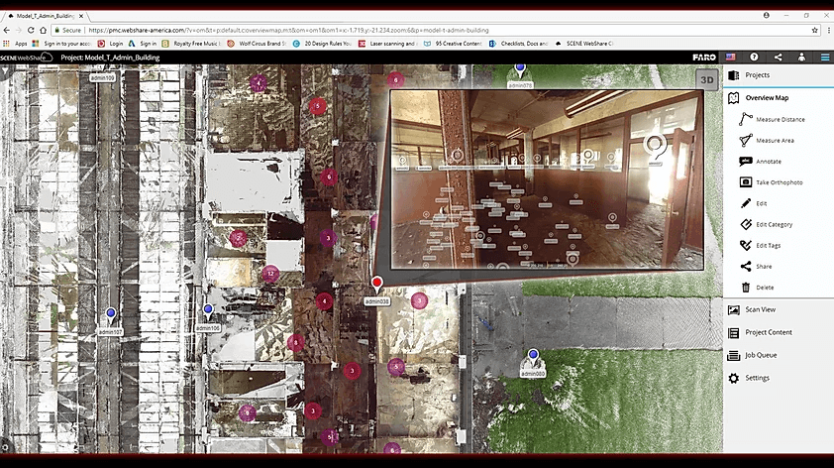
Task: Switch to 3D view button
Action: coord(707,80)
